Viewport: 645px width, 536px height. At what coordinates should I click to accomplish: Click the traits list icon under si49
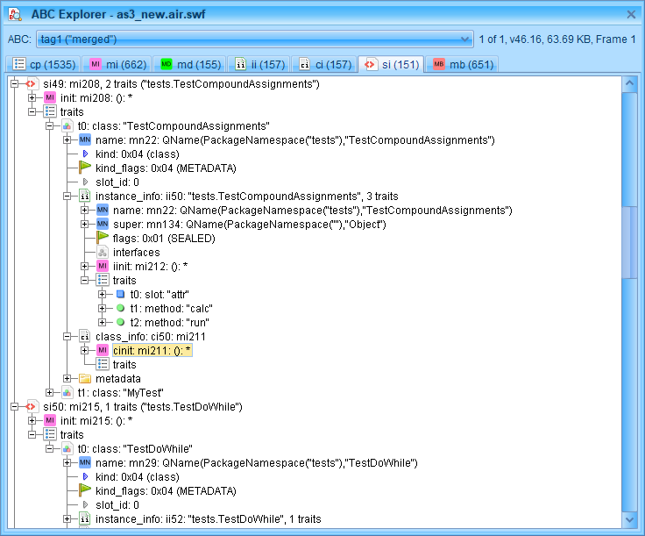[x=50, y=111]
